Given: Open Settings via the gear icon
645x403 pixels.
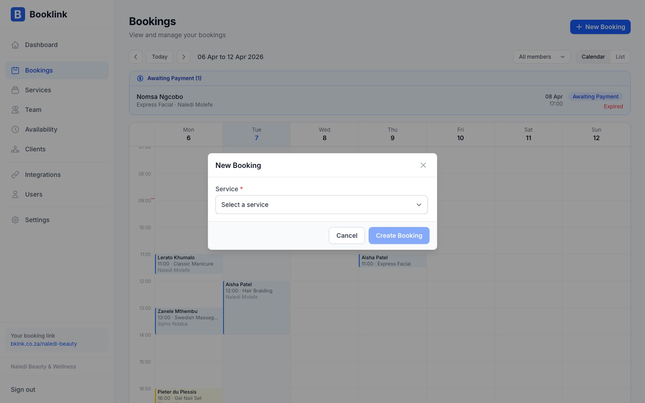Looking at the screenshot, I should click(15, 220).
